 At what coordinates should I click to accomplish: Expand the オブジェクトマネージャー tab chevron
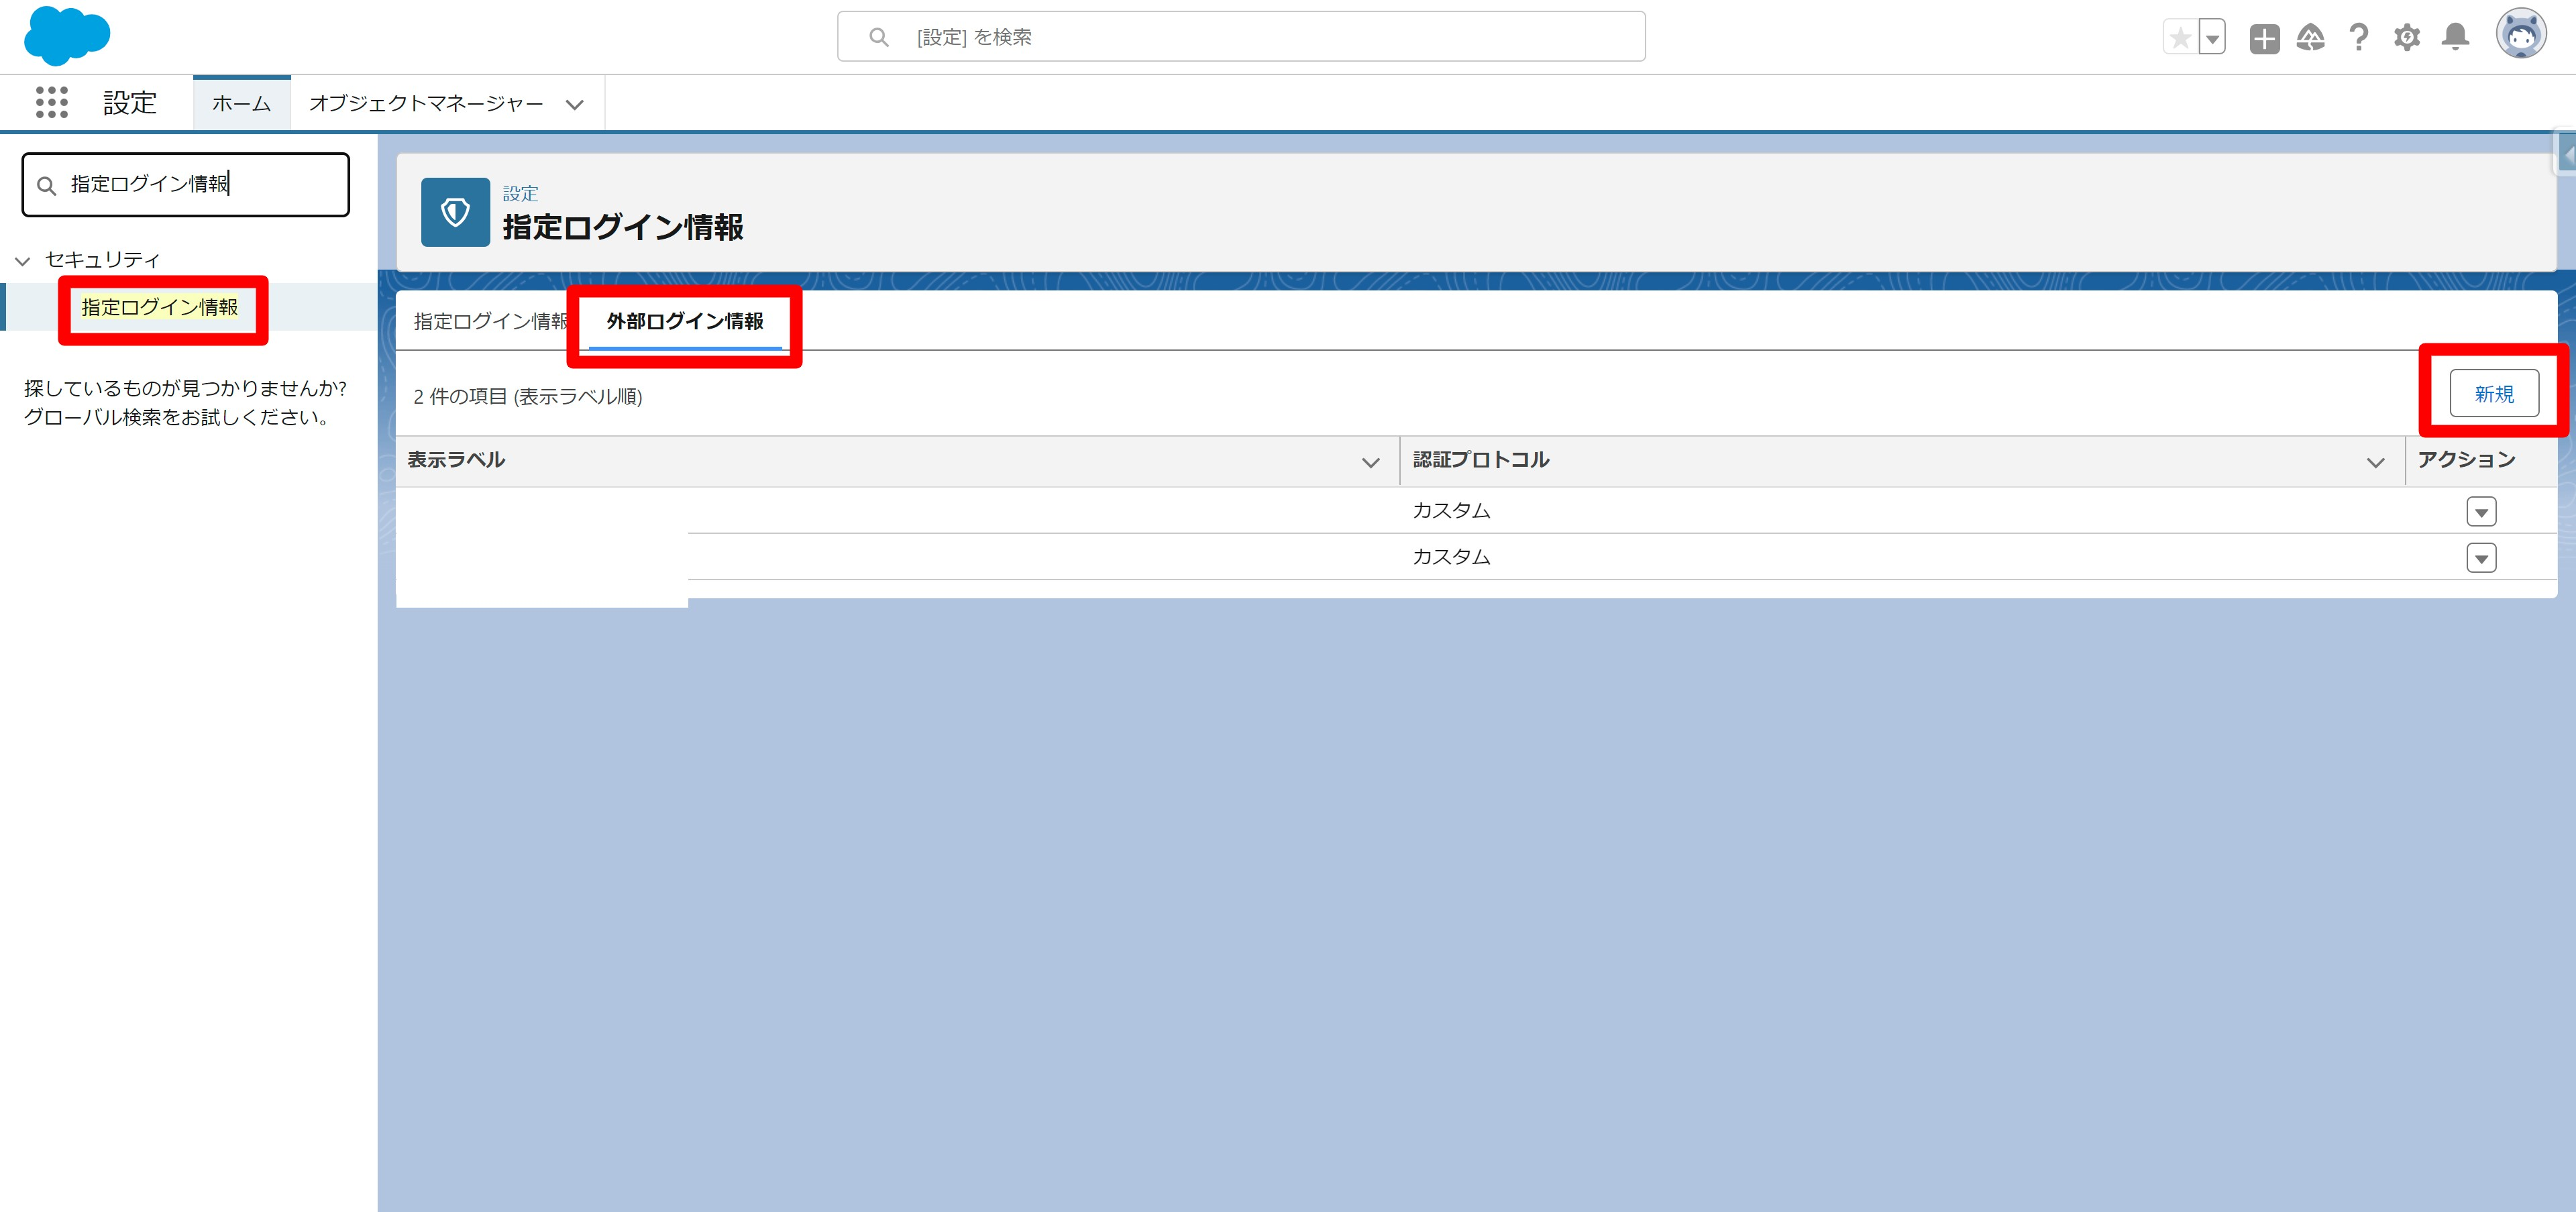pyautogui.click(x=574, y=104)
